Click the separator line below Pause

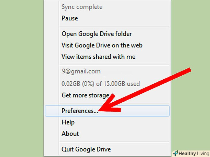(114, 26)
